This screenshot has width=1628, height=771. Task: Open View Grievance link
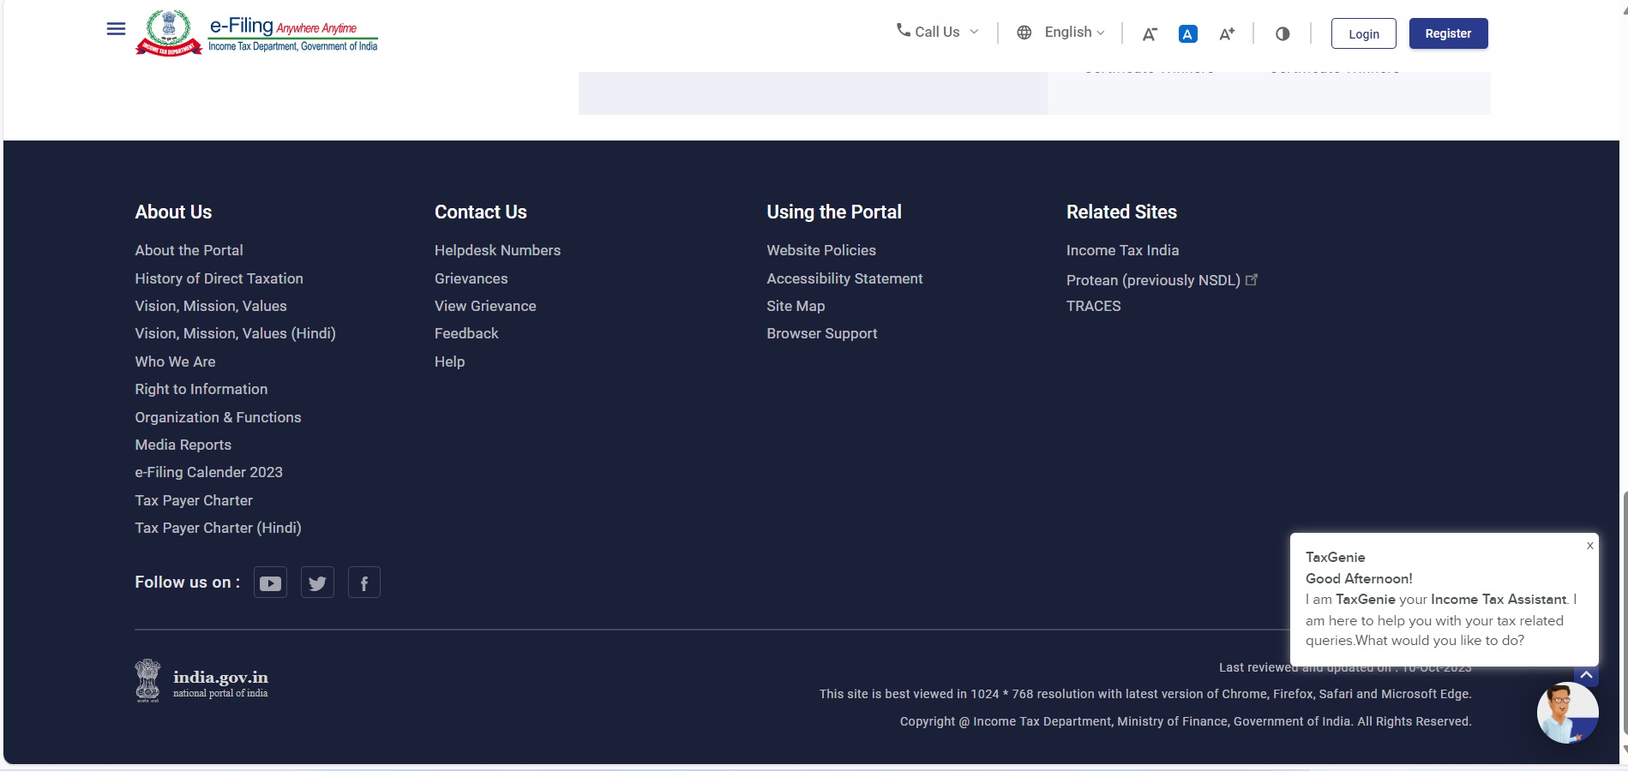click(x=485, y=306)
